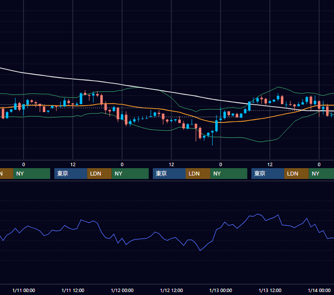The image size is (334, 295).
Task: Click the tall blue candle just before 1/13 00:00
Action: [217, 126]
